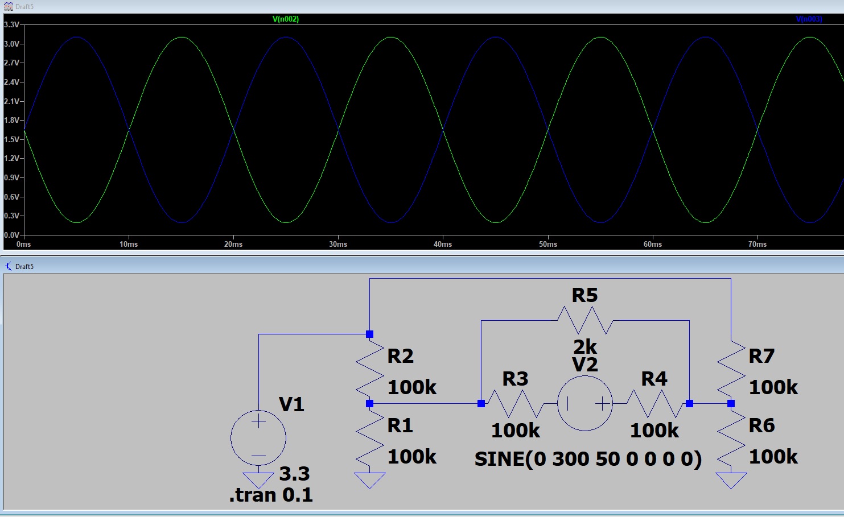Click the 40ms mark on time axis
The height and width of the screenshot is (517, 844).
pyautogui.click(x=443, y=245)
